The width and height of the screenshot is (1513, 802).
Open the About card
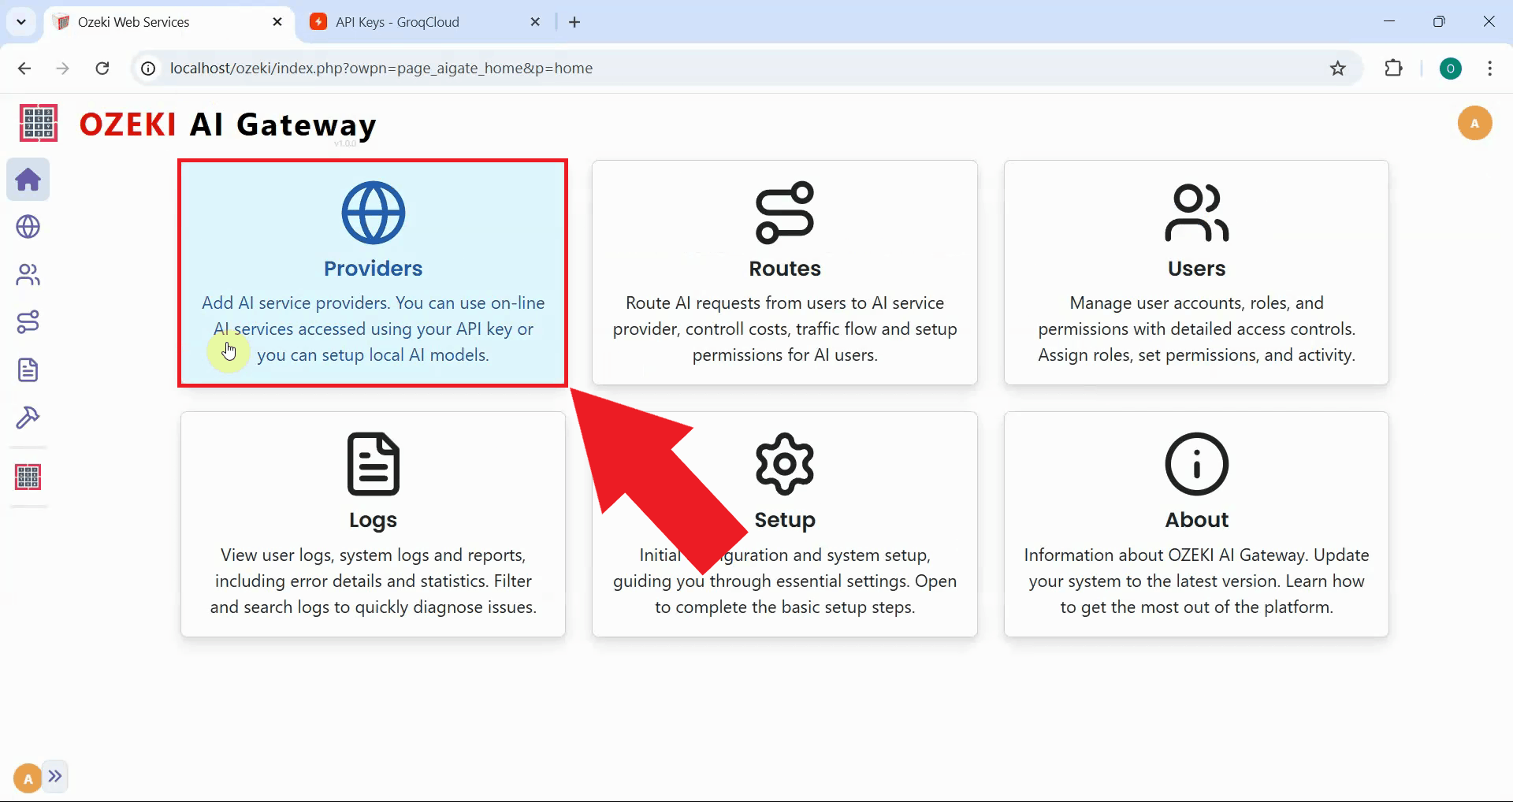point(1196,524)
